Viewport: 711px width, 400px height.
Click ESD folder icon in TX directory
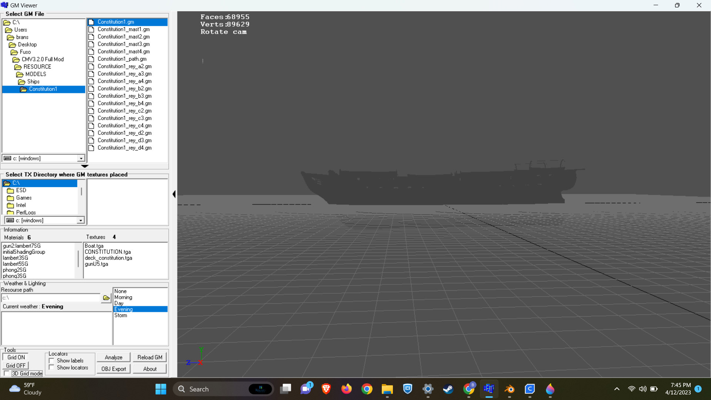pyautogui.click(x=10, y=191)
